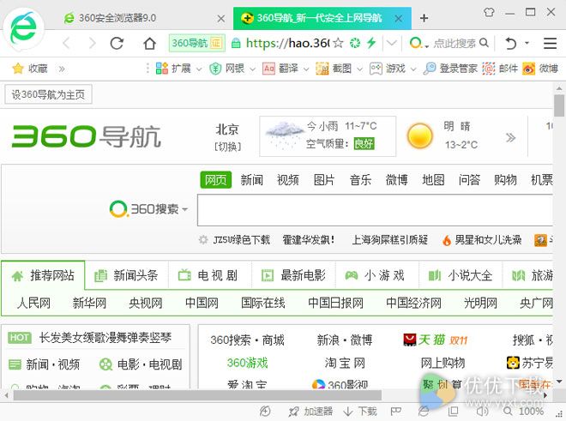Screen dimensions: 566x421
Task: Open 长发美女缓歌漫舞弹奏竖琴 hot headline
Action: 105,338
